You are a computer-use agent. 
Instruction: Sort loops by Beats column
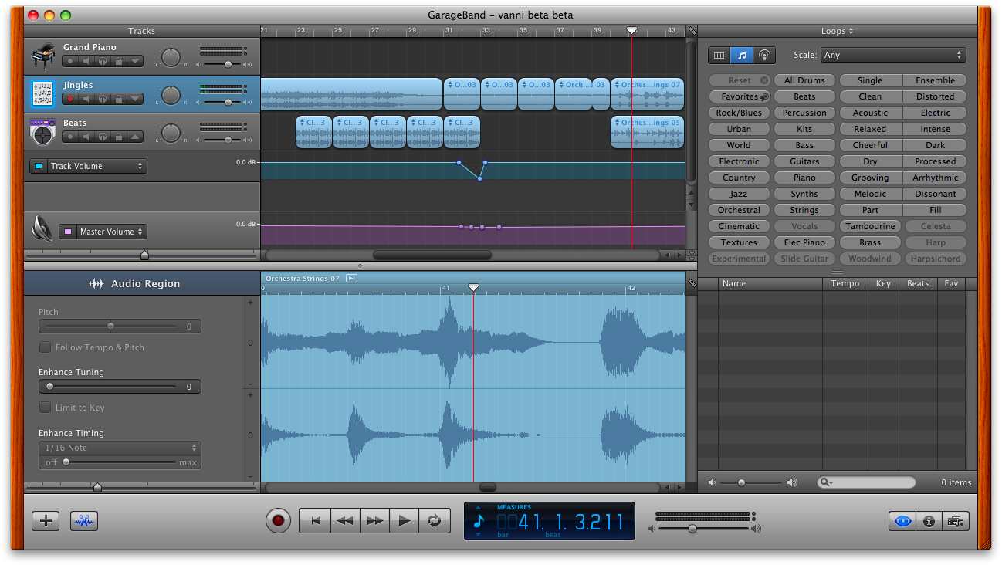pos(918,283)
